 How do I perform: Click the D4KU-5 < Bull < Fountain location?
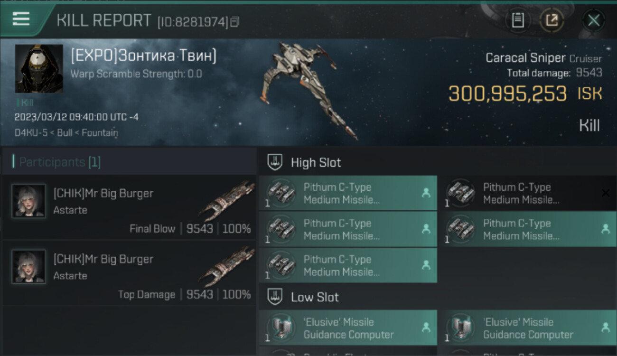[x=66, y=133]
